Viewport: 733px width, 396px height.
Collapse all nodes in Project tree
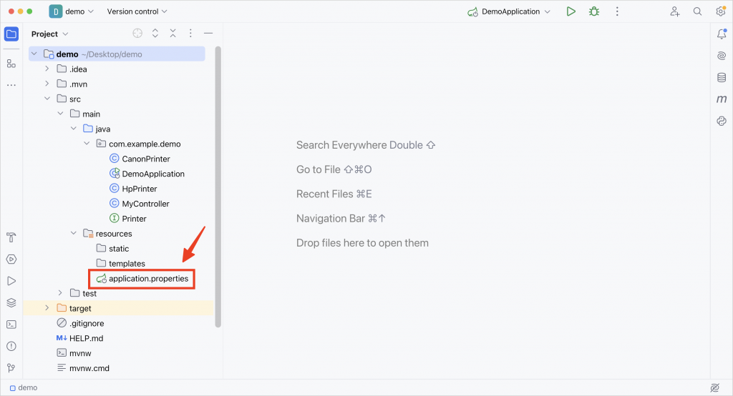(173, 33)
